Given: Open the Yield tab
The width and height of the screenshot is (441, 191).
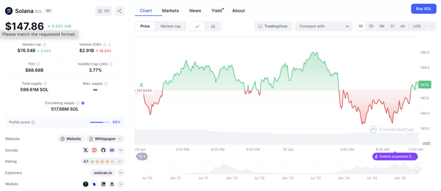Looking at the screenshot, I should (217, 11).
